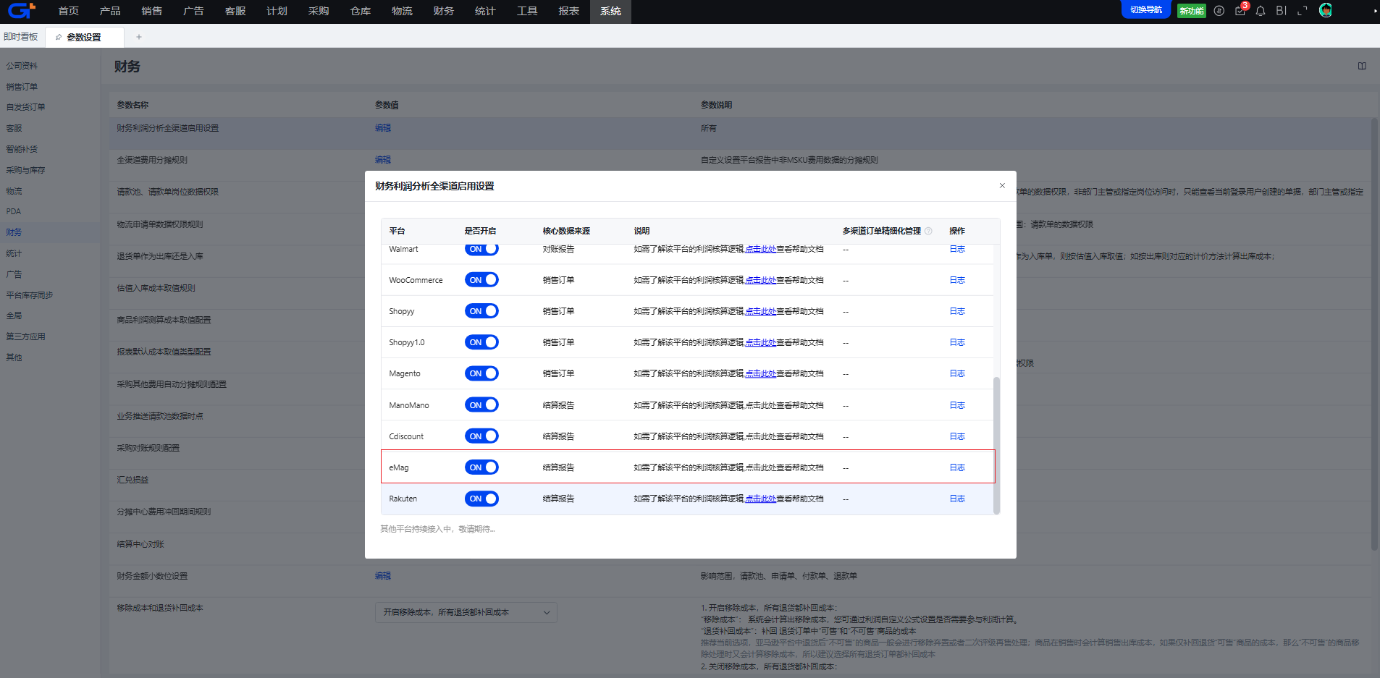Click 编辑 for 财务利润分析全渠道启用设置
Viewport: 1380px width, 678px height.
[x=383, y=128]
